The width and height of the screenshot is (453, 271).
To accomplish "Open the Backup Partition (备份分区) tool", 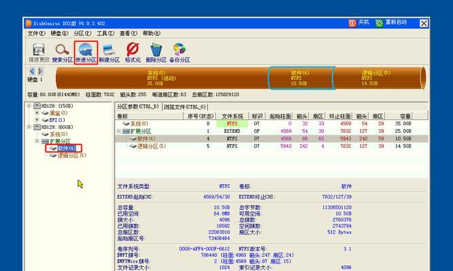I will [x=179, y=53].
